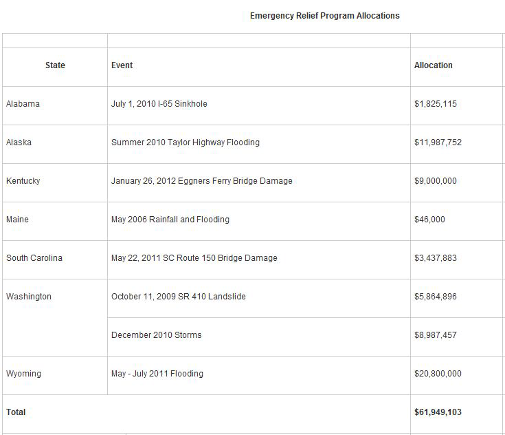Click the $11,987,752 allocation value
This screenshot has width=505, height=435.
click(438, 142)
